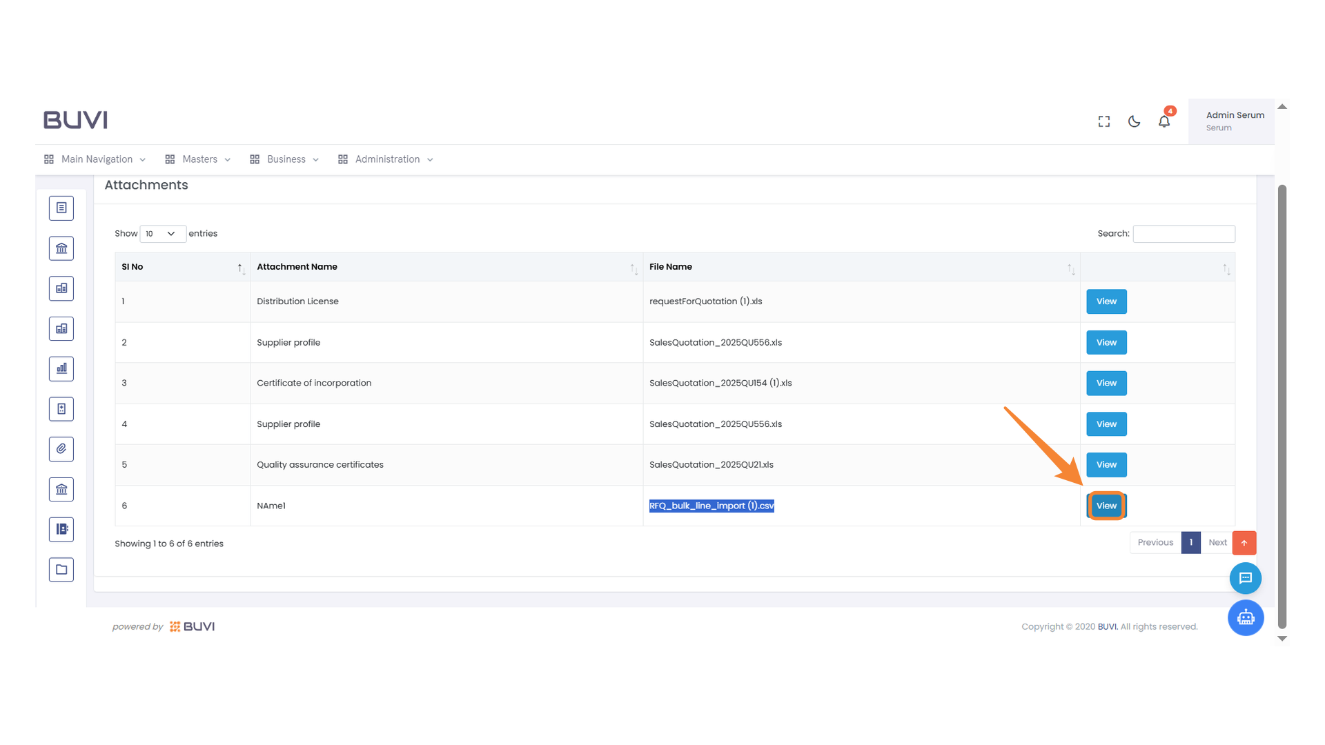This screenshot has height=745, width=1325.
Task: Open the Show entries count dropdown
Action: 162,234
